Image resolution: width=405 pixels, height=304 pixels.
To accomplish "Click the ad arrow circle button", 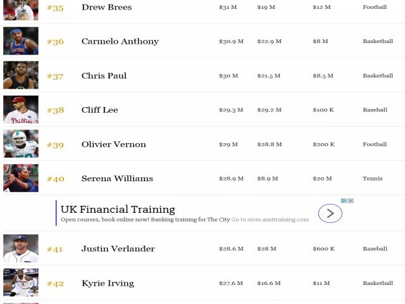I will (x=330, y=213).
